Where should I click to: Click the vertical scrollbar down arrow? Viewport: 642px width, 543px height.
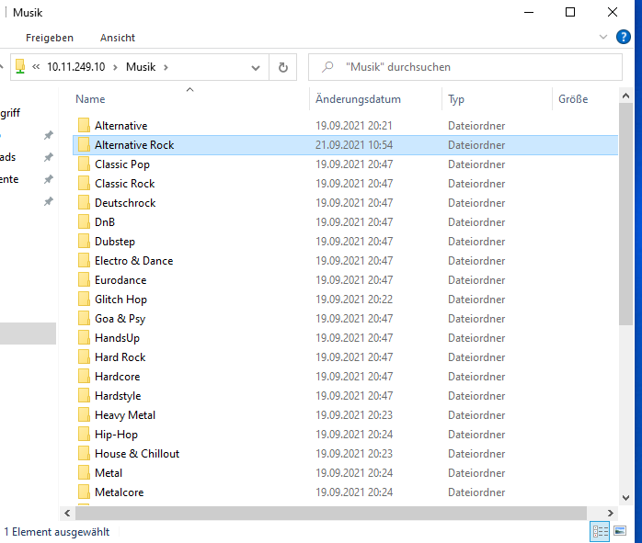coord(625,498)
